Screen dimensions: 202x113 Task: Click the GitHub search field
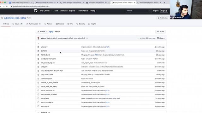tap(139, 11)
